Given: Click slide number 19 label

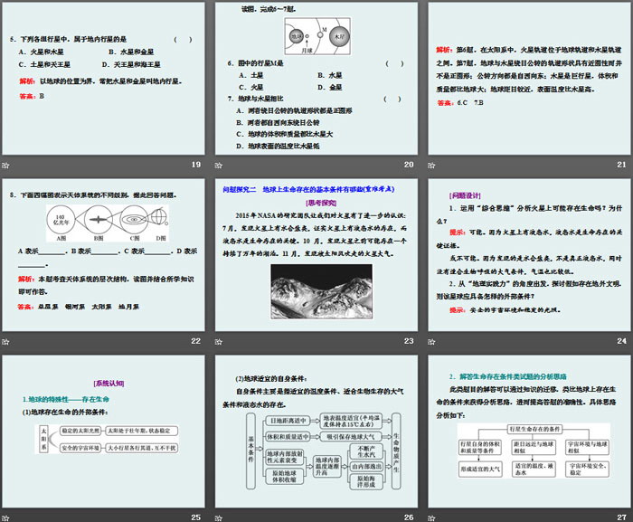Looking at the screenshot, I should tap(196, 165).
